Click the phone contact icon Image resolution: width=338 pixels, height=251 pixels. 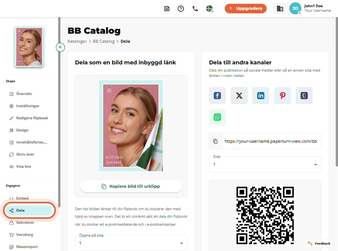(x=195, y=9)
